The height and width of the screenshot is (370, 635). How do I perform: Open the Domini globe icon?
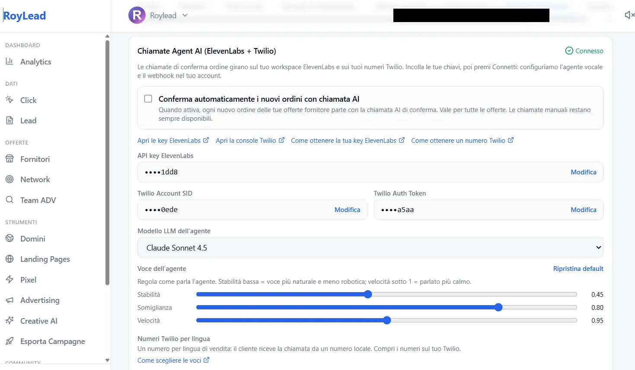[10, 238]
